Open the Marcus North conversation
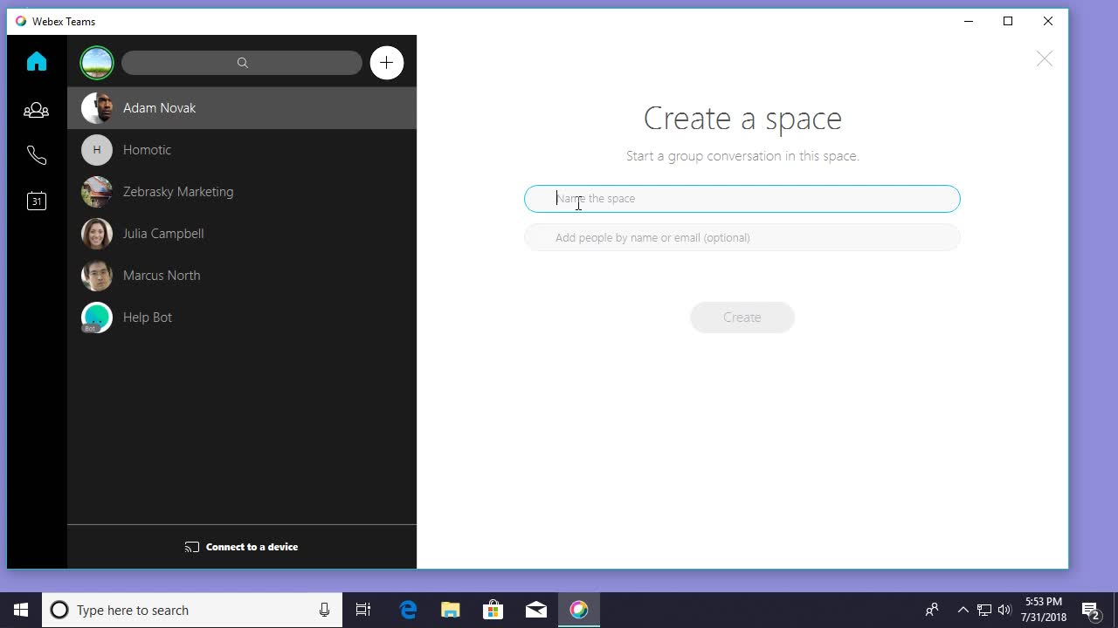The height and width of the screenshot is (628, 1118). (x=242, y=276)
